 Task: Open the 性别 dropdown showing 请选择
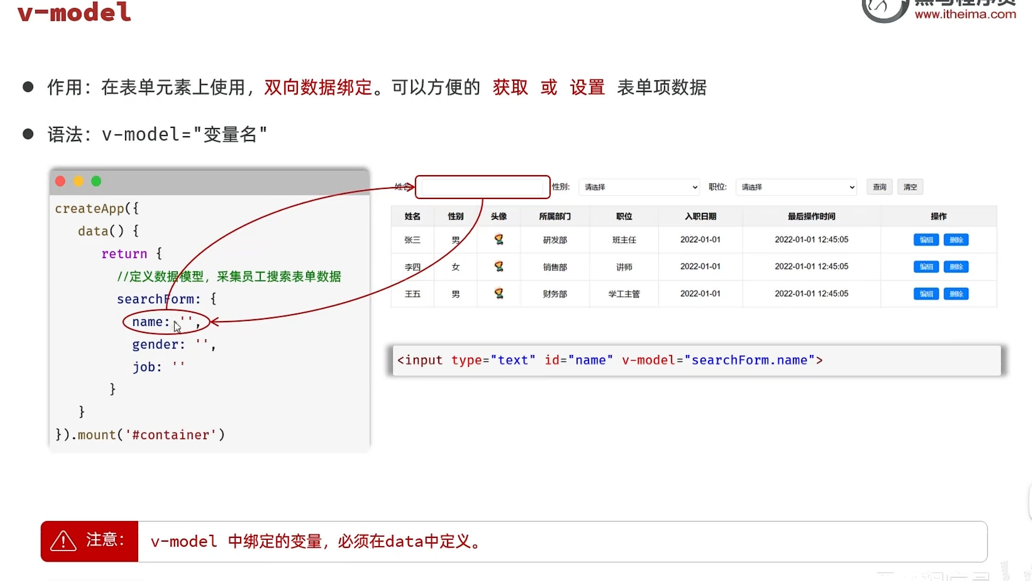tap(639, 187)
